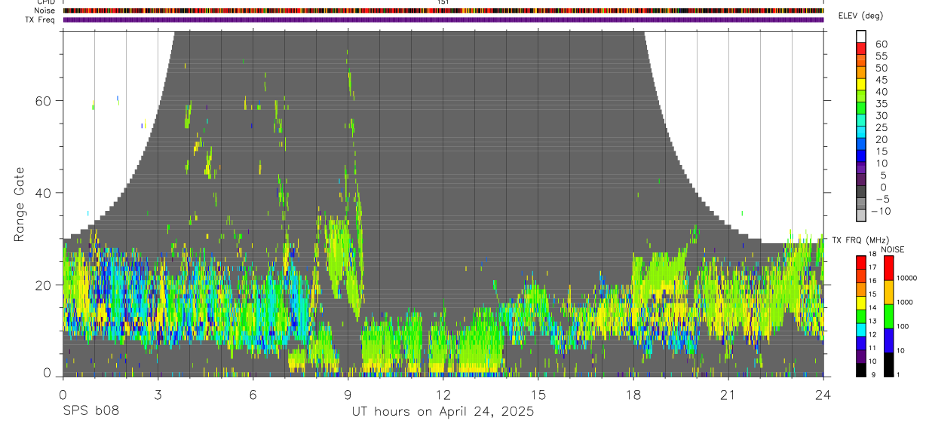Click the 18 UT hour axis label
The width and height of the screenshot is (926, 427).
(x=633, y=394)
